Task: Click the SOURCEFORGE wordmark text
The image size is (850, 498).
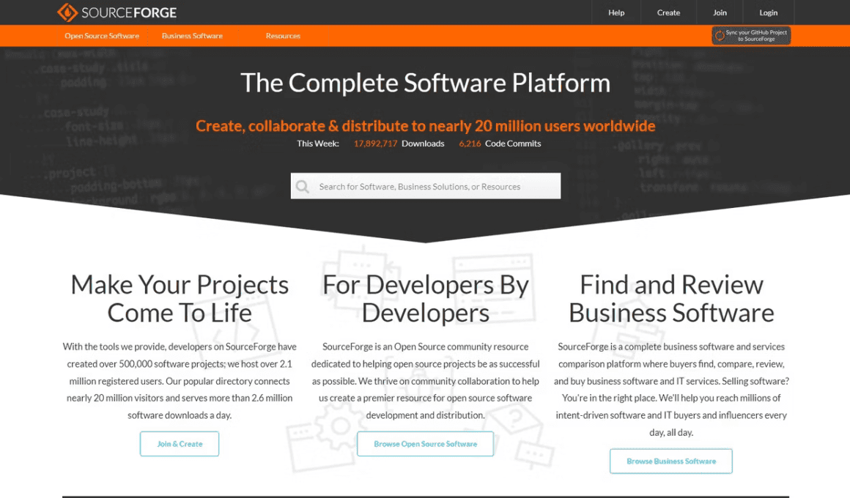Action: click(129, 12)
